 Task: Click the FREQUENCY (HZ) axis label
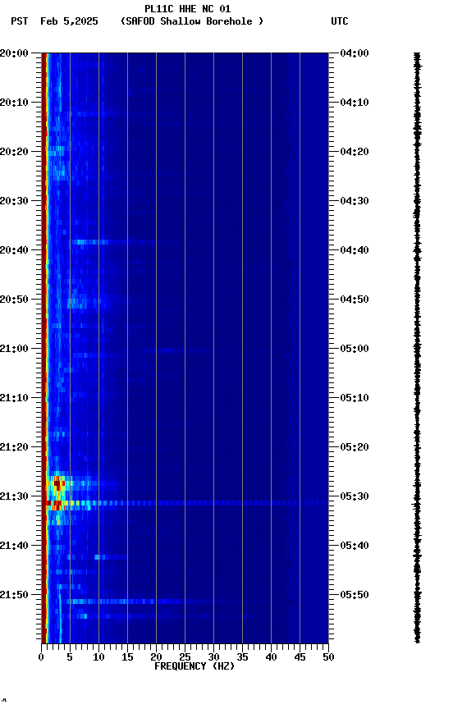click(x=194, y=666)
